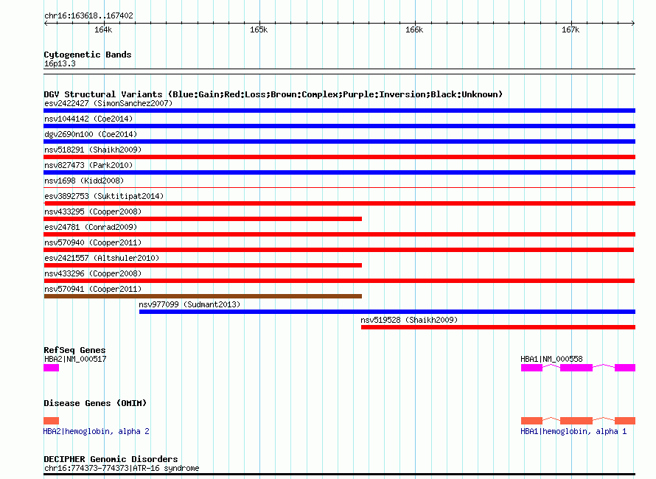The image size is (656, 479).
Task: Click the esv2422427 (SimonSanchez2007) label
Action: coord(108,103)
